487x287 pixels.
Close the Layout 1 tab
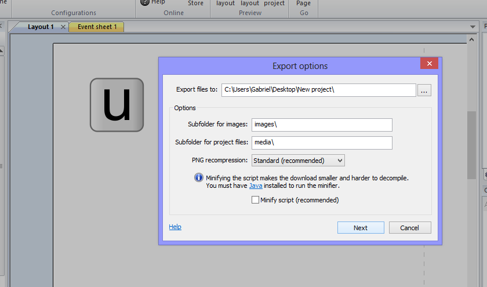point(63,27)
